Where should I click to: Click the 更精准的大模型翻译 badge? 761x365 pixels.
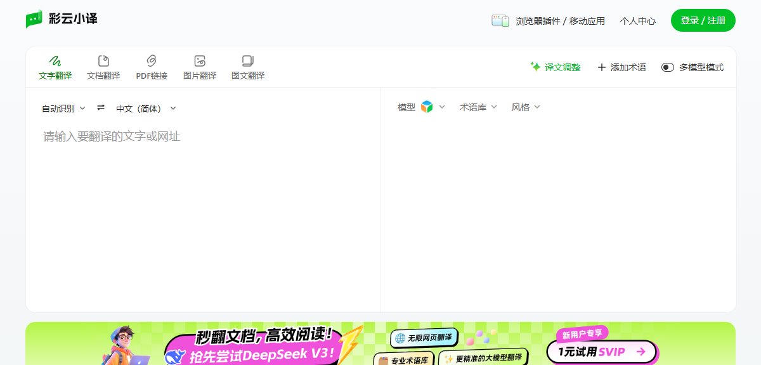[x=485, y=358]
